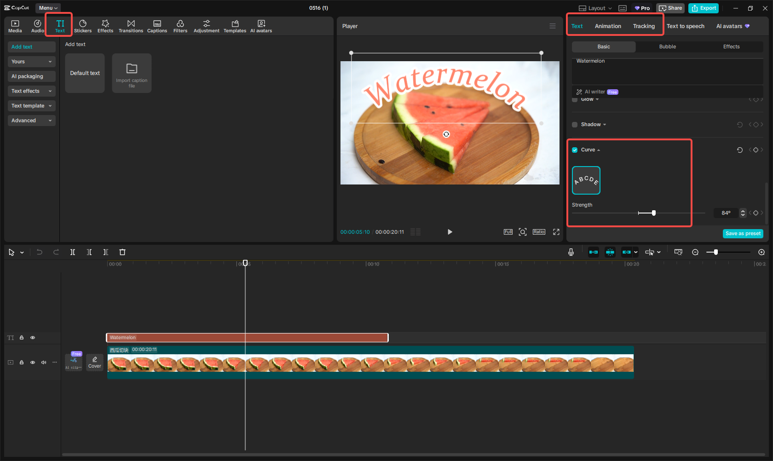Screen dimensions: 773x461
Task: Hide the Watermelon text track with the eye icon
Action: tap(32, 337)
